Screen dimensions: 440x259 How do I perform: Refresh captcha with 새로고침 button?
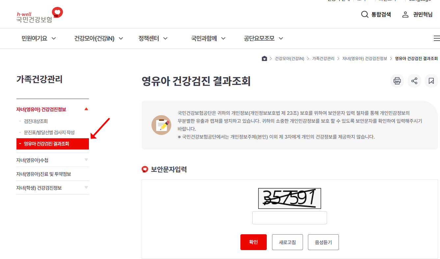pyautogui.click(x=288, y=242)
